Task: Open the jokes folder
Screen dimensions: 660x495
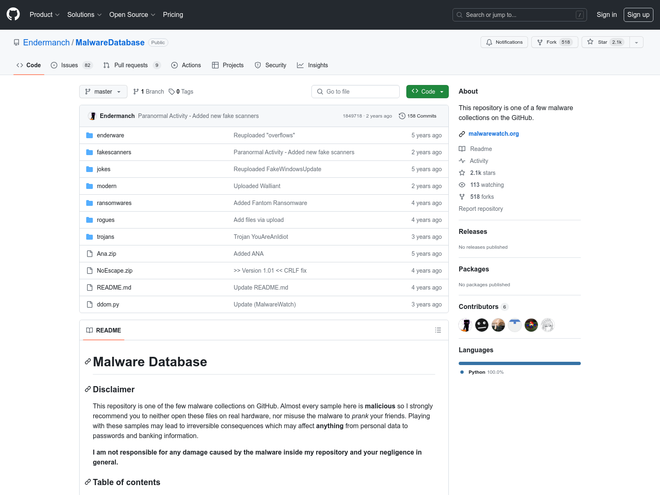Action: (x=104, y=169)
